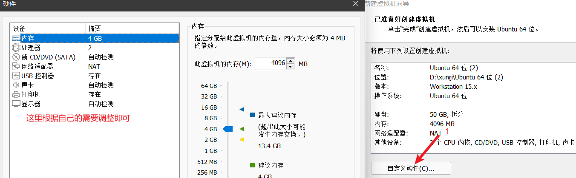Increase memory with the up spinner arrow
576x178 pixels.
coord(291,61)
